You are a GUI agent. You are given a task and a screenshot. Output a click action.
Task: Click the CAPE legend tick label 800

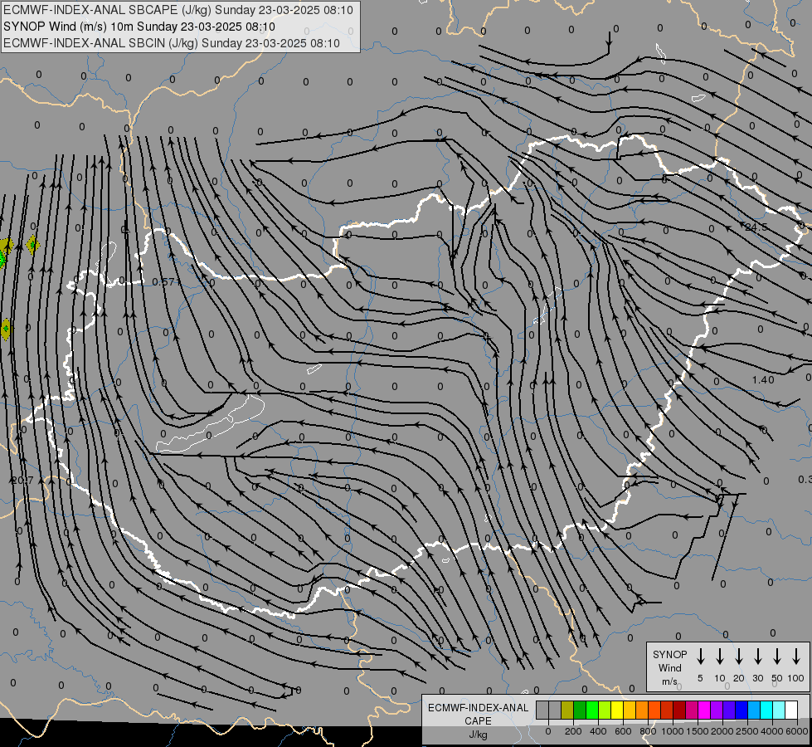(x=648, y=731)
